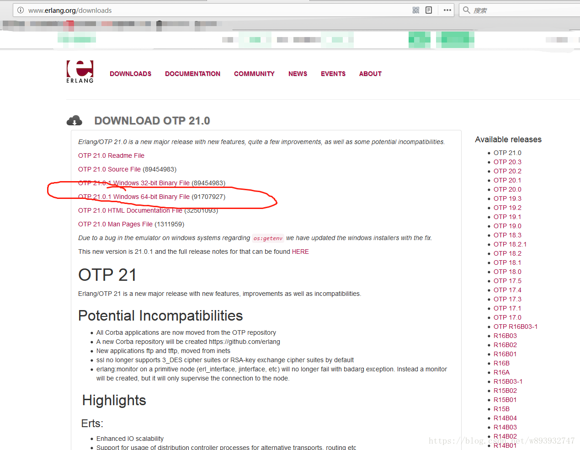Select OTP 20.1 release
This screenshot has width=580, height=450.
507,180
